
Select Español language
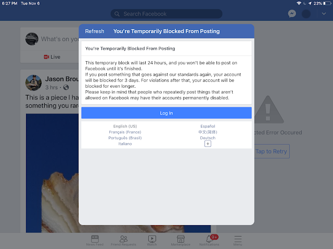pos(208,126)
